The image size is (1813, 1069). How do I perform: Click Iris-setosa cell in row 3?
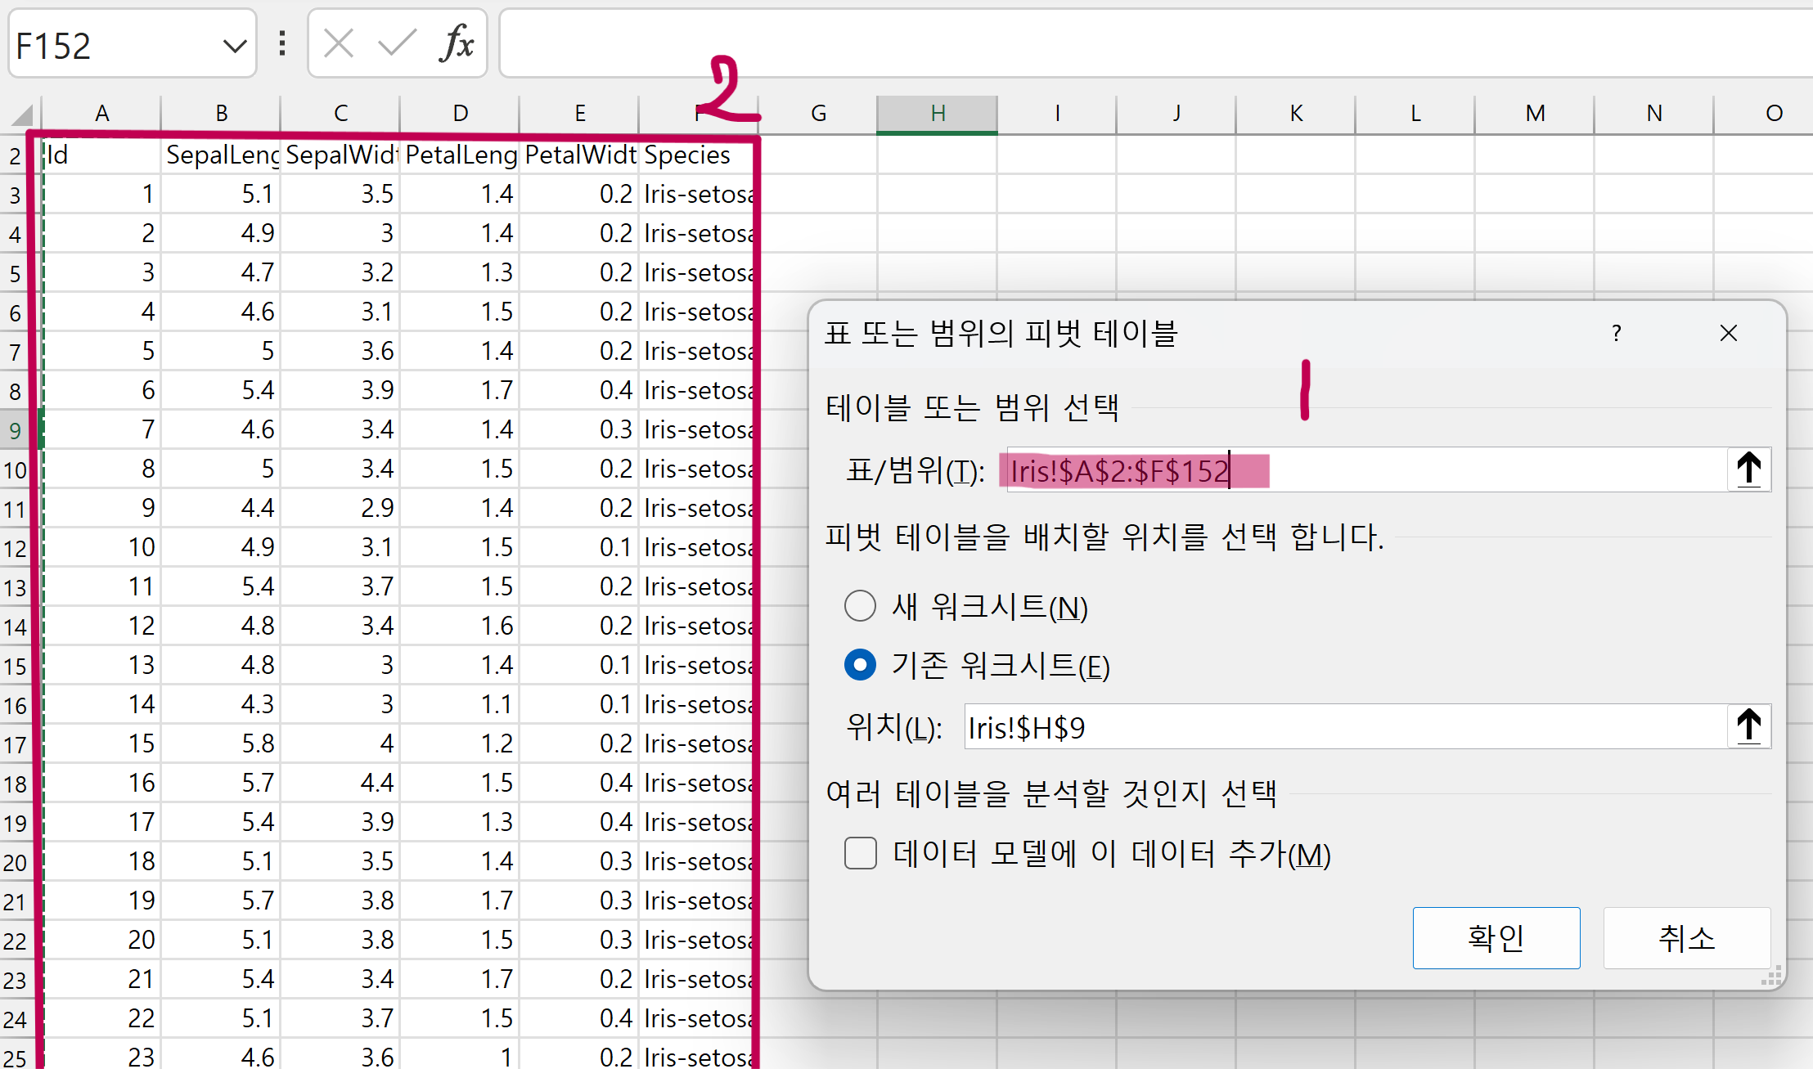[699, 194]
